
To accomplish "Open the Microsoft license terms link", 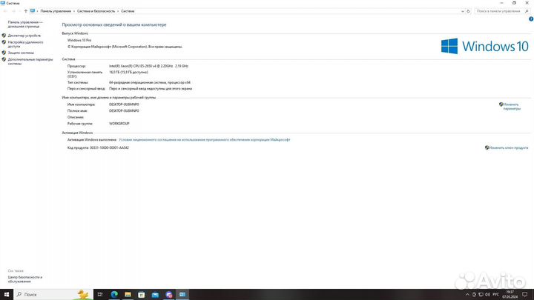I will [205, 139].
